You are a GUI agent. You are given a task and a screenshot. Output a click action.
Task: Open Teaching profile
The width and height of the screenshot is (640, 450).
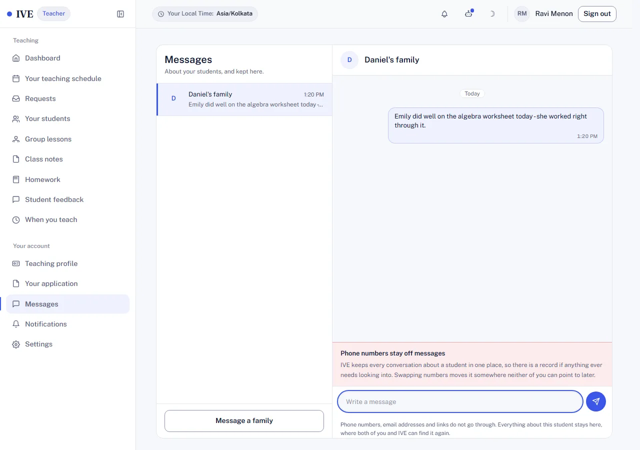pyautogui.click(x=68, y=263)
